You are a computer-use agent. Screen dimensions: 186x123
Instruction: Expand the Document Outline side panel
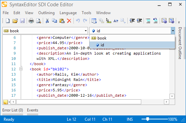pos(180,43)
